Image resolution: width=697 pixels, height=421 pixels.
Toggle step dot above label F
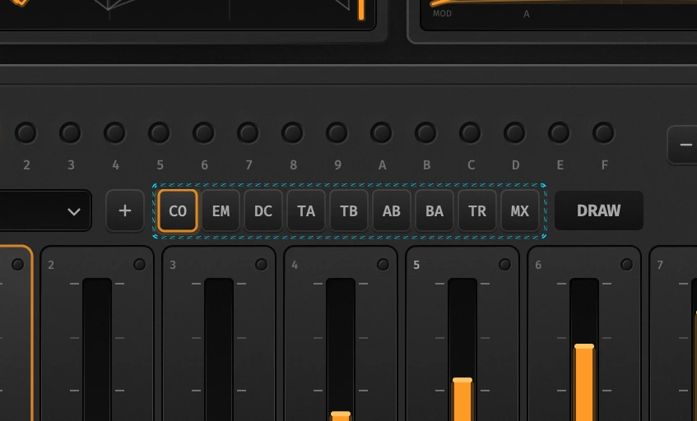[604, 132]
